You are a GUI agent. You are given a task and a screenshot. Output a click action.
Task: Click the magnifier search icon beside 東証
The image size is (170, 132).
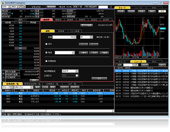click(x=21, y=7)
